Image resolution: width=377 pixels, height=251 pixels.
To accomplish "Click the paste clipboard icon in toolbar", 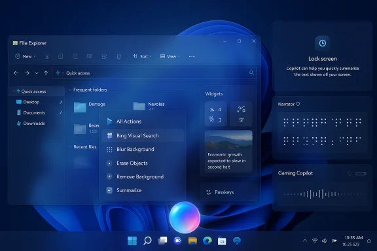I will pyautogui.click(x=75, y=56).
